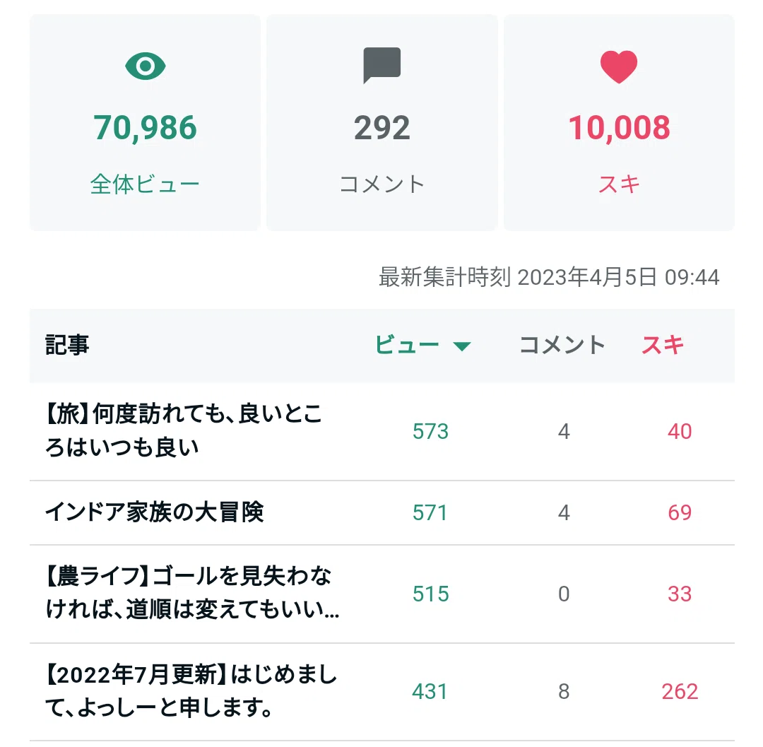Click the pink heart icon
Image resolution: width=763 pixels, height=747 pixels.
tap(618, 66)
